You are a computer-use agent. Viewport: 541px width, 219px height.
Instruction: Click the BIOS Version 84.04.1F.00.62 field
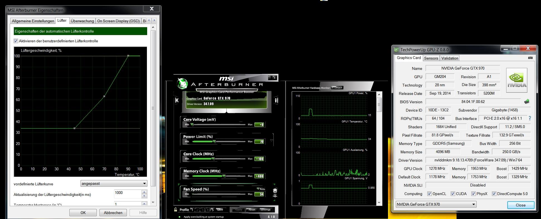click(473, 102)
